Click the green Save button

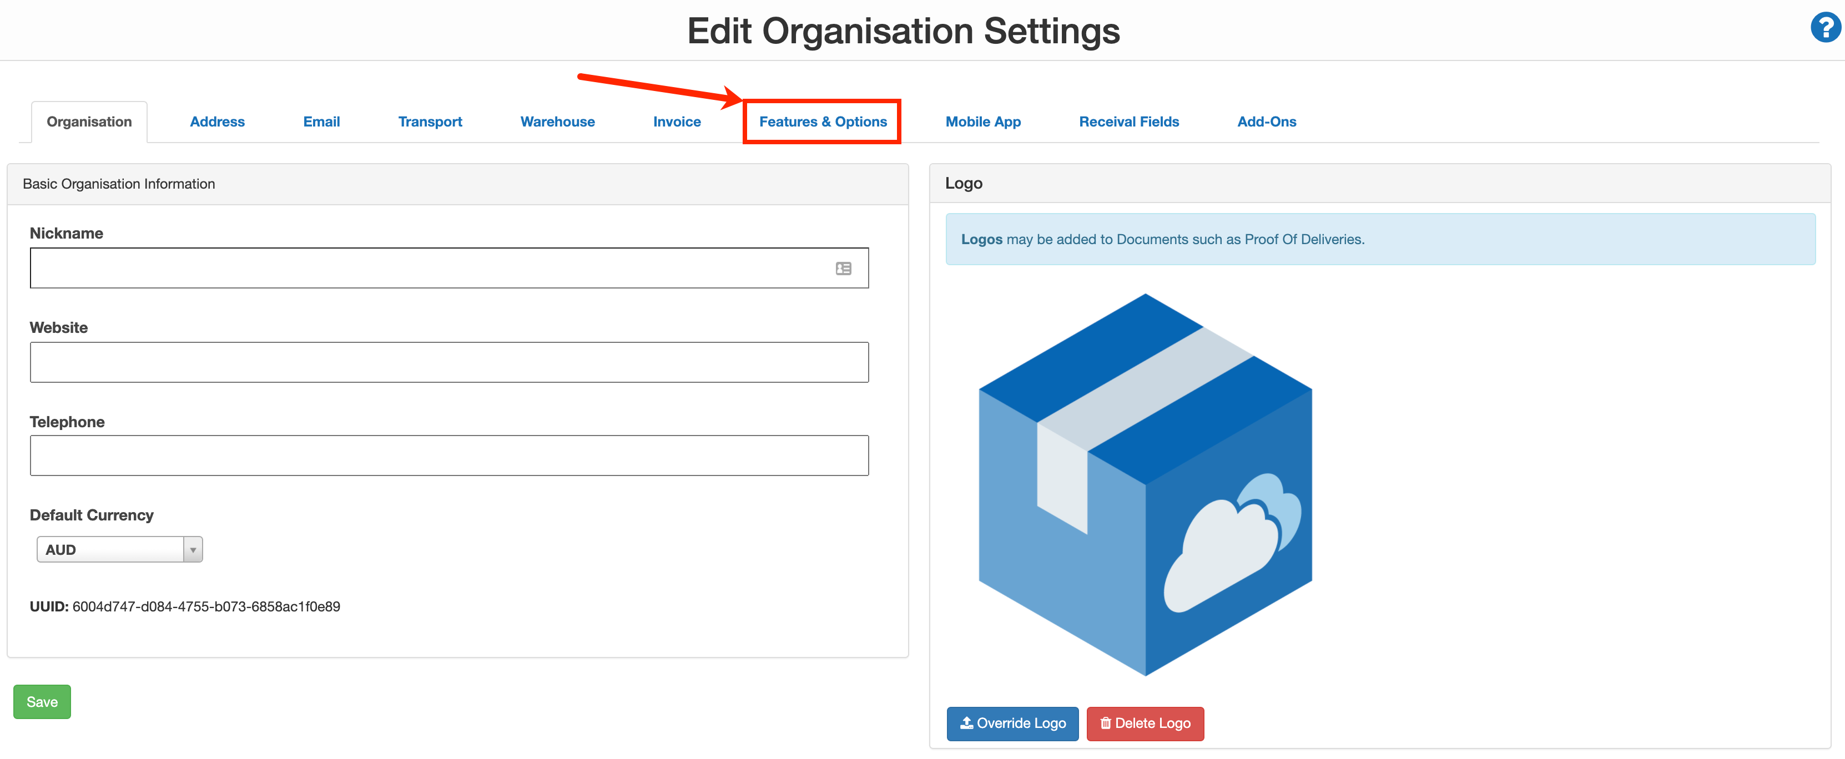point(42,702)
